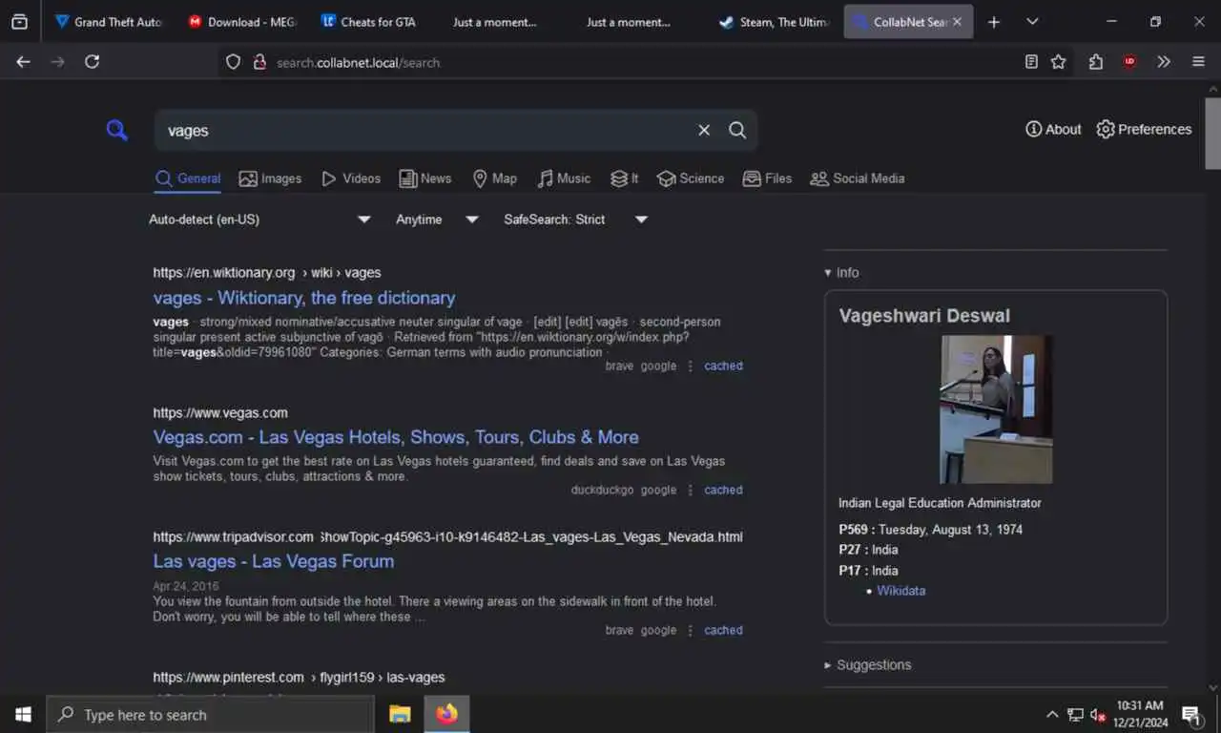
Task: Open cached version of Wiktionary result
Action: 723,366
